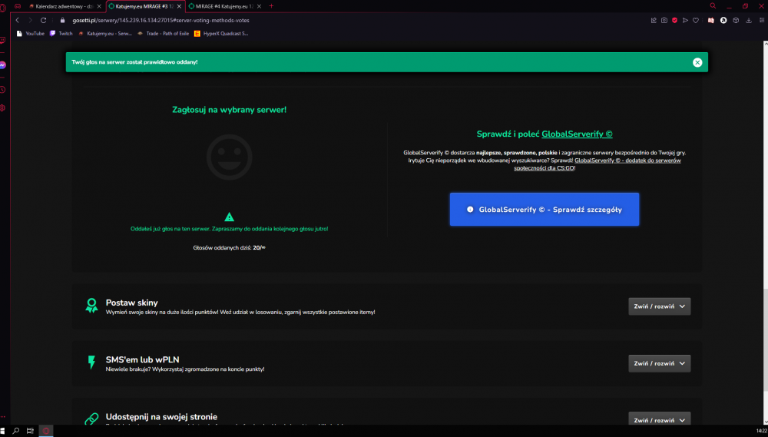Image resolution: width=768 pixels, height=437 pixels.
Task: Close the Kalendarz adwentowy tab
Action: 99,6
